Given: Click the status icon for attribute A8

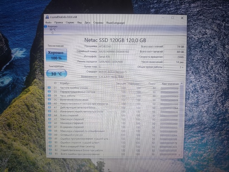Looking at the screenshot, I should [50, 131].
